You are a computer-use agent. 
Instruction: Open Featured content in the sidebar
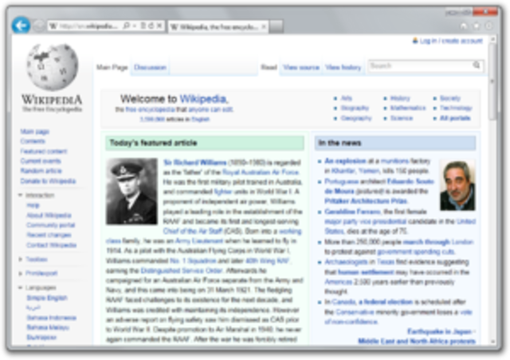[44, 151]
